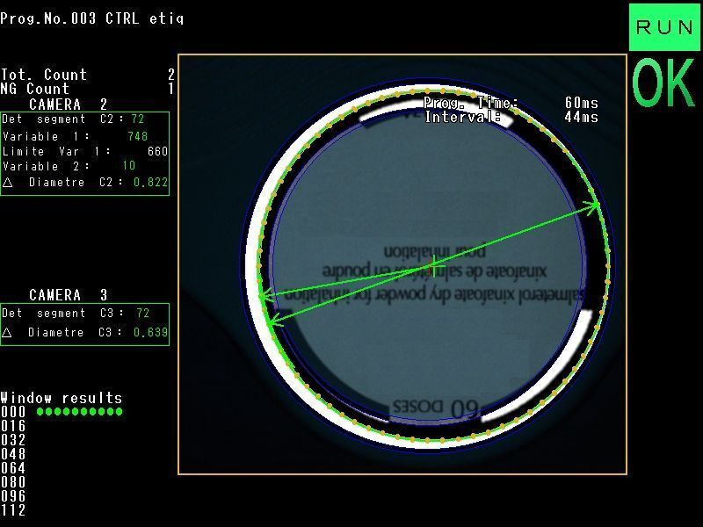The image size is (703, 527).
Task: Click the Det segment C3 value 72
Action: coord(143,313)
